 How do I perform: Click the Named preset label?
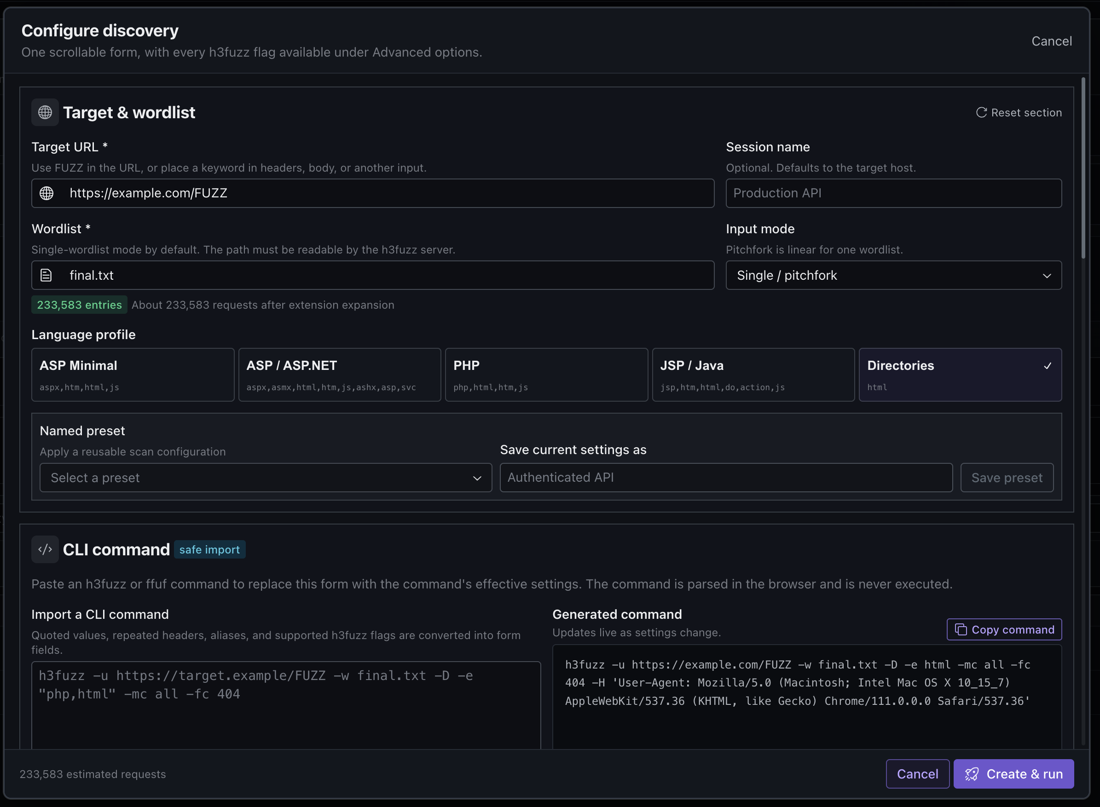tap(82, 430)
